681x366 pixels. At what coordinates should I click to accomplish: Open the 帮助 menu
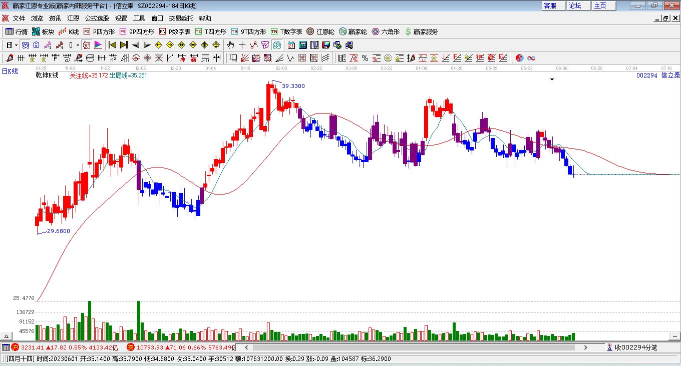[205, 18]
